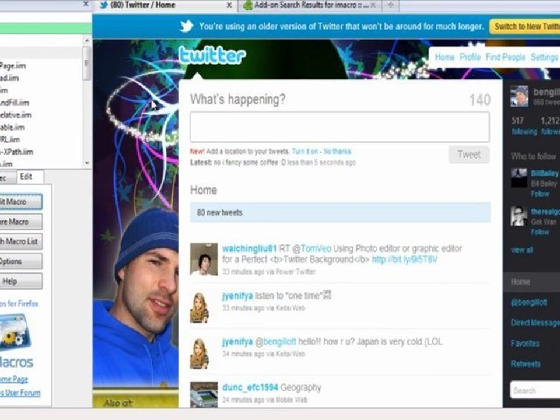
Task: Open Find People in Twitter navigation
Action: [x=505, y=57]
